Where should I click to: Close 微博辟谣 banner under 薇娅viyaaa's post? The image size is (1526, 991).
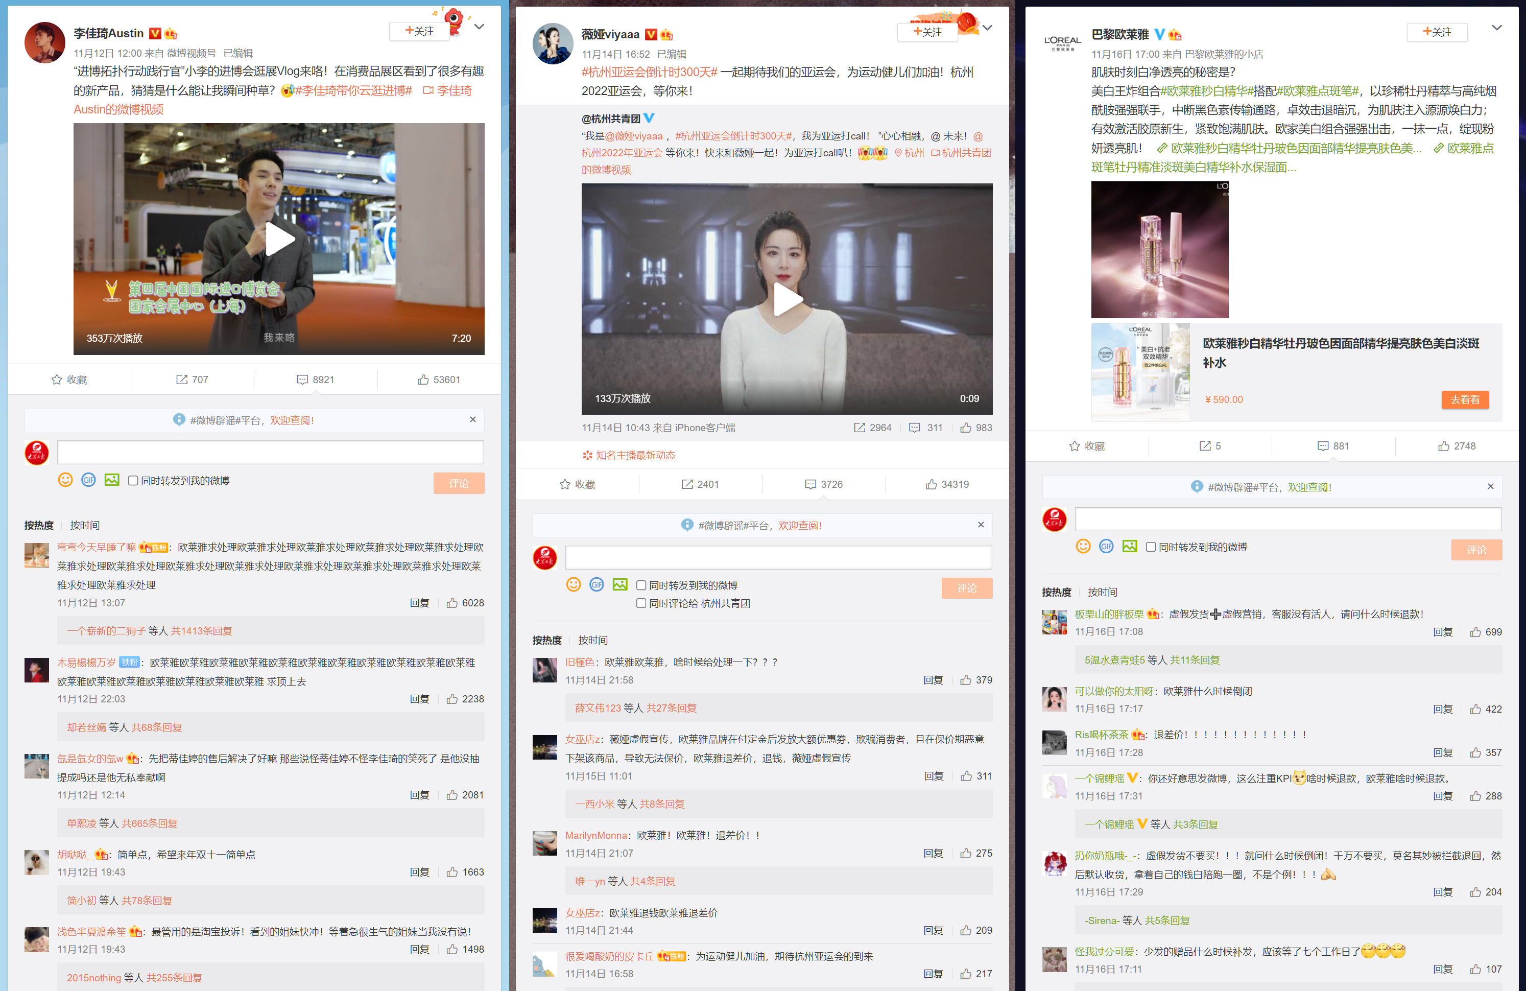coord(981,525)
